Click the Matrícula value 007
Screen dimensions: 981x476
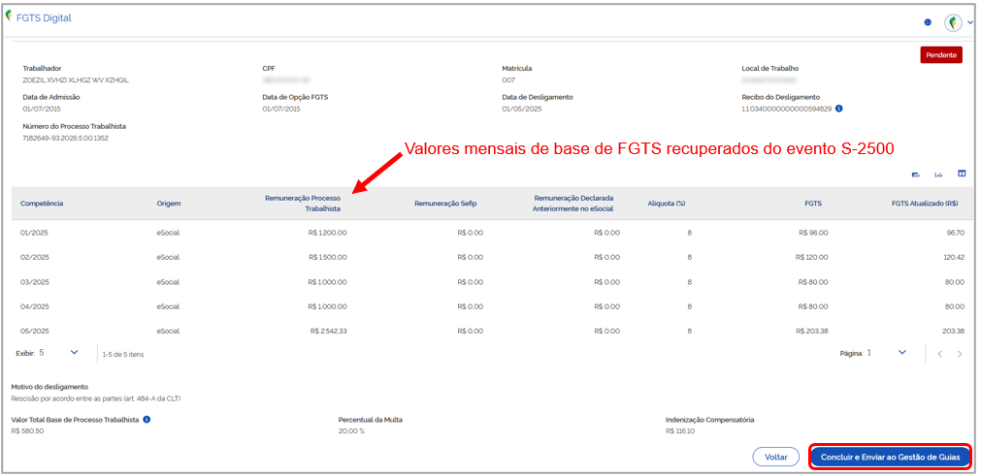coord(508,79)
